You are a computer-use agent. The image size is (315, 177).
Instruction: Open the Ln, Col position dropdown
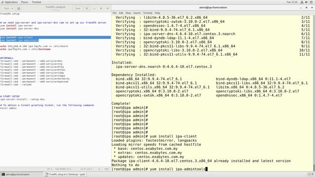[90, 169]
